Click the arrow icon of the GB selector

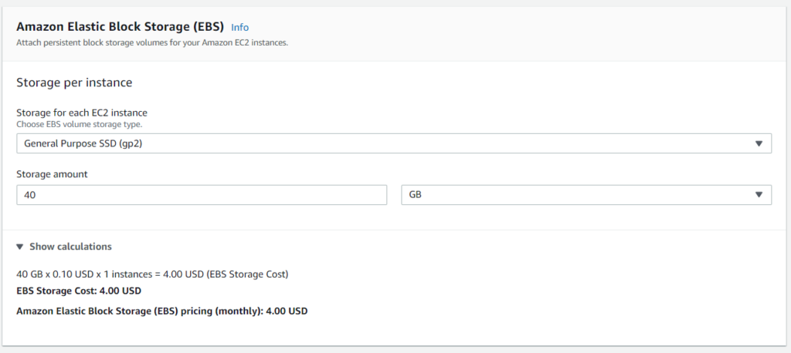[x=759, y=195]
